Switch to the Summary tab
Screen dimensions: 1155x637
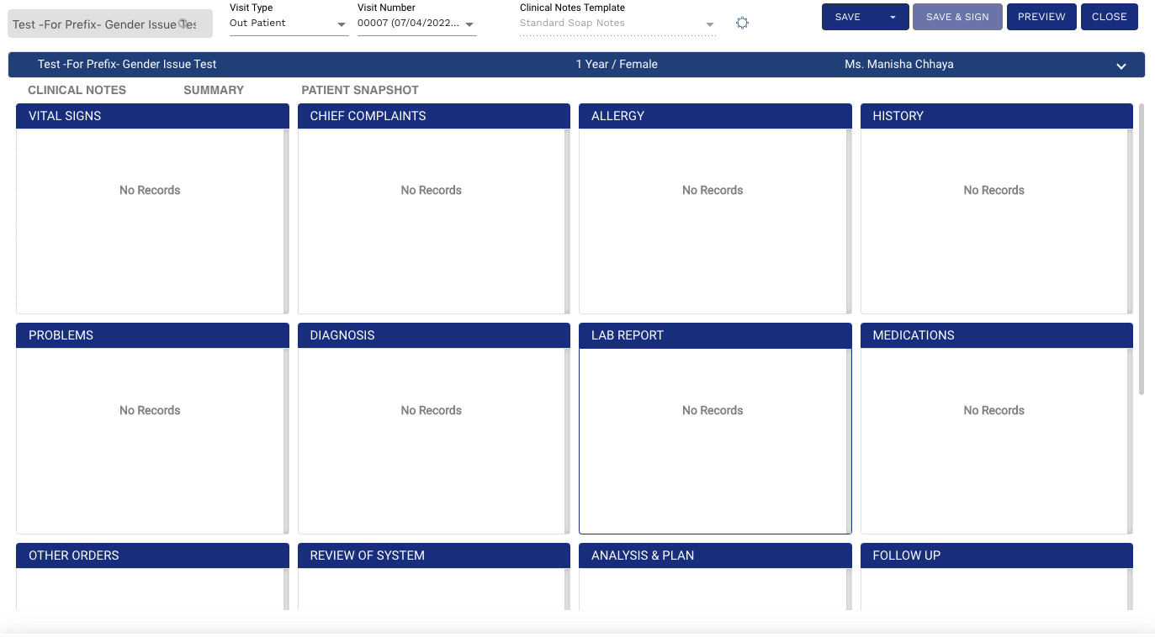point(214,90)
